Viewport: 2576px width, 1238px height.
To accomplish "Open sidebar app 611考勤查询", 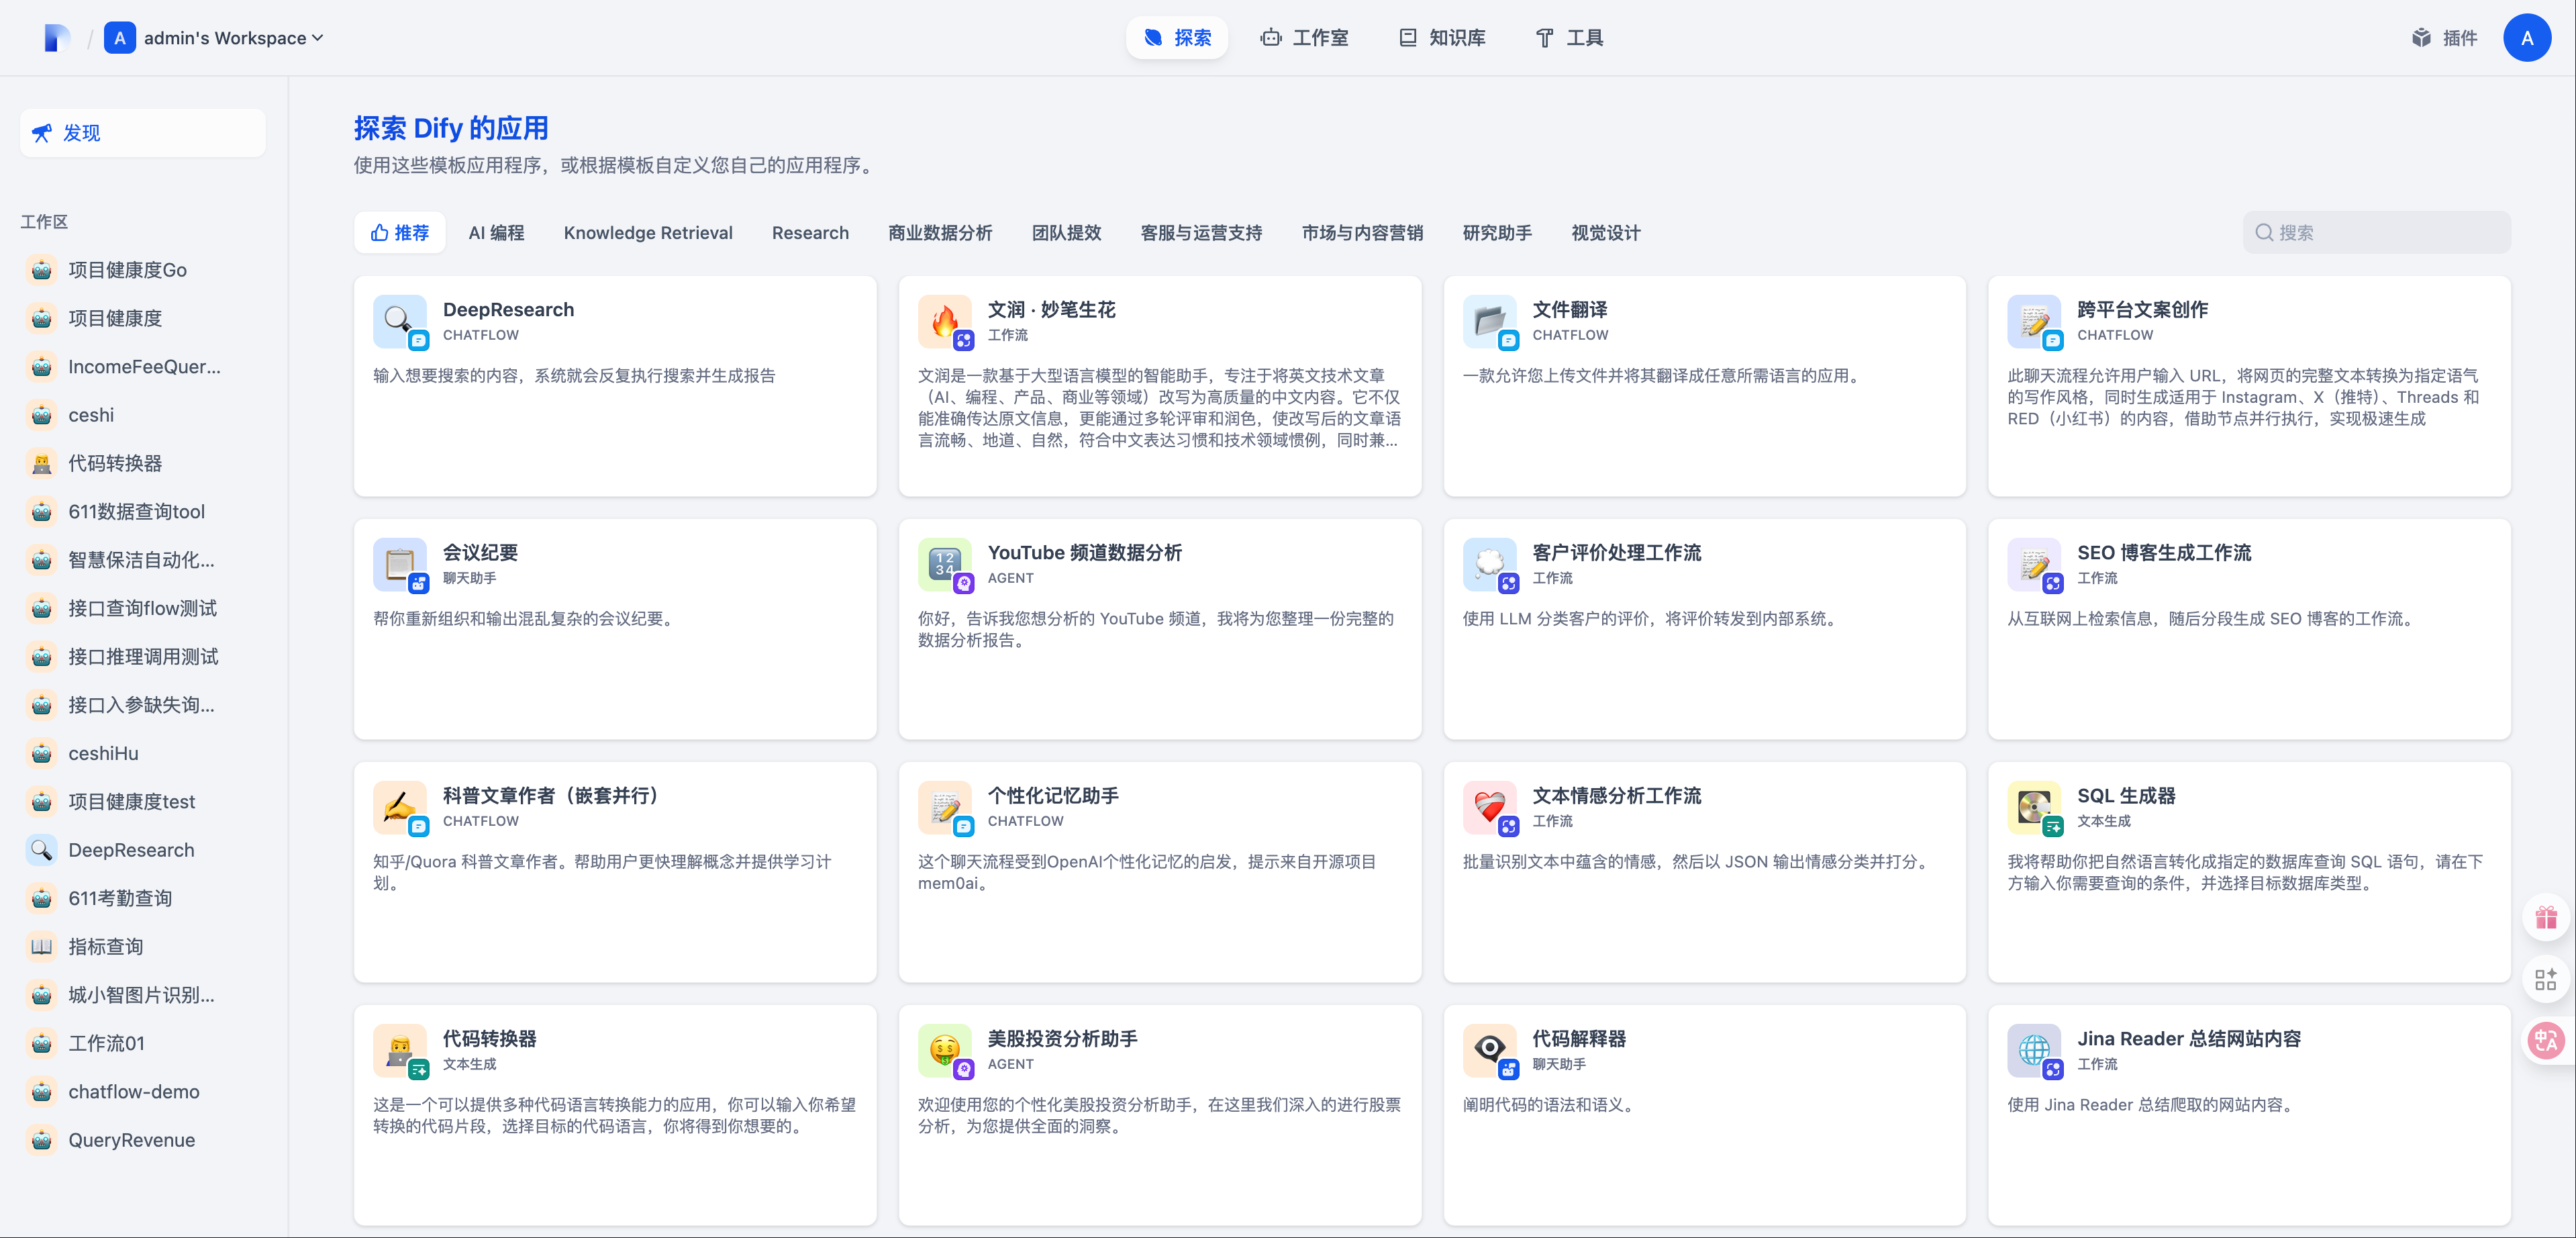I will [143, 898].
